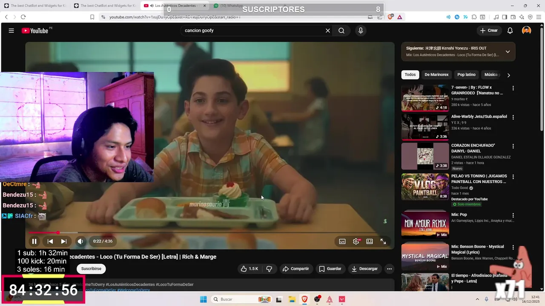Open more actions ellipsis below video

tap(389, 269)
